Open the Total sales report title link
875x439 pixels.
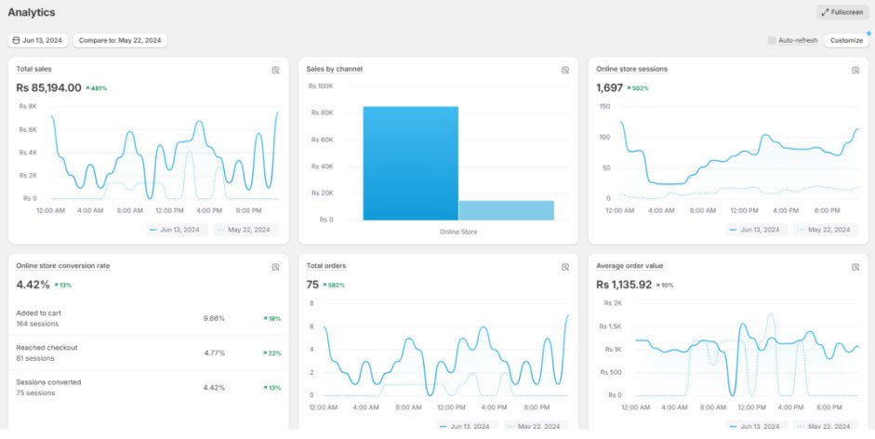[34, 69]
